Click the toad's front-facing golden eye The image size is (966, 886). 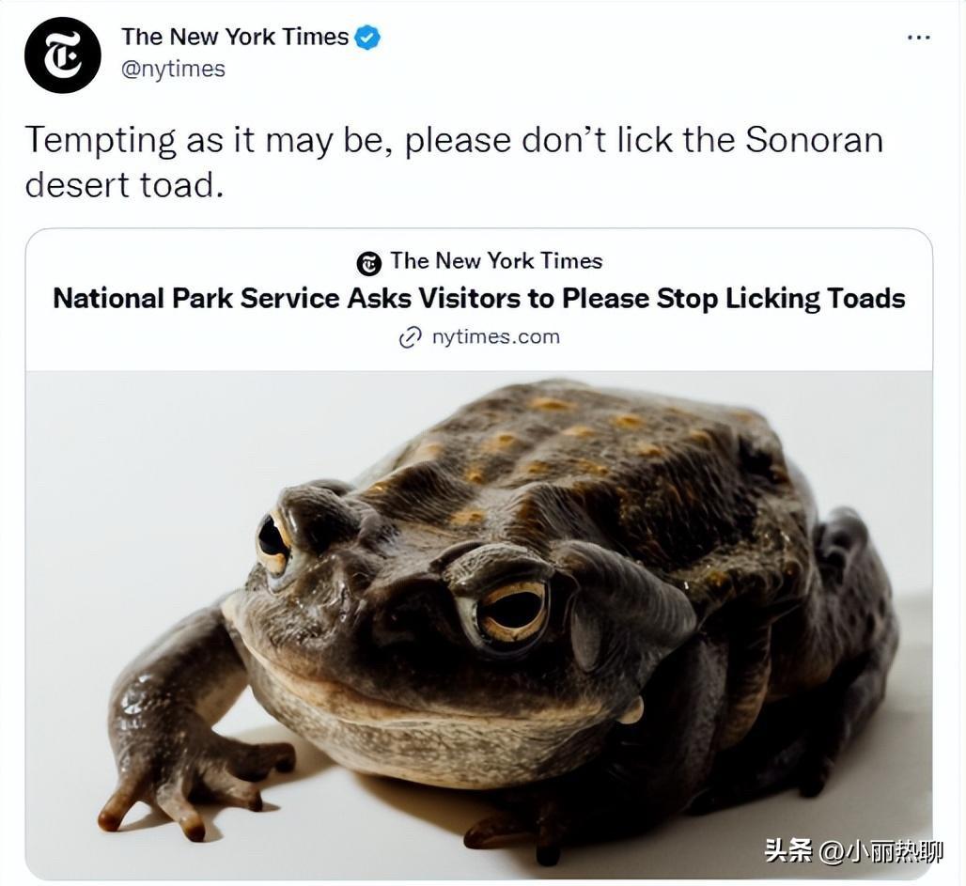[x=512, y=613]
